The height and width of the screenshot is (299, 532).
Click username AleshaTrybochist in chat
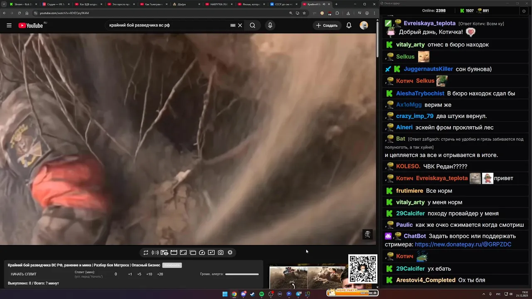coord(420,93)
